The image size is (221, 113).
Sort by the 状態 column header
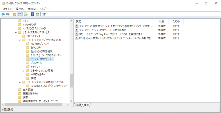(162, 22)
